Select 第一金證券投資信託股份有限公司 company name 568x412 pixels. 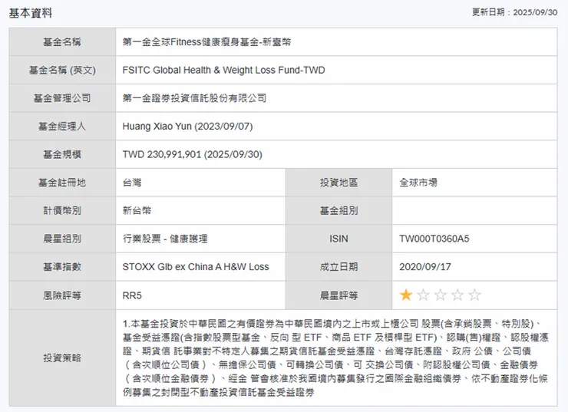[x=194, y=98]
